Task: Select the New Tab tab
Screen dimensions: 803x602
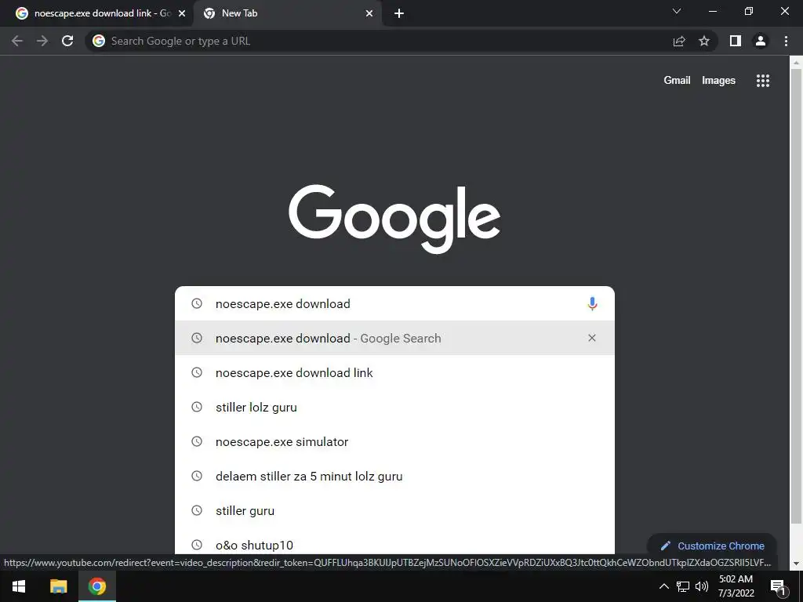Action: (287, 13)
